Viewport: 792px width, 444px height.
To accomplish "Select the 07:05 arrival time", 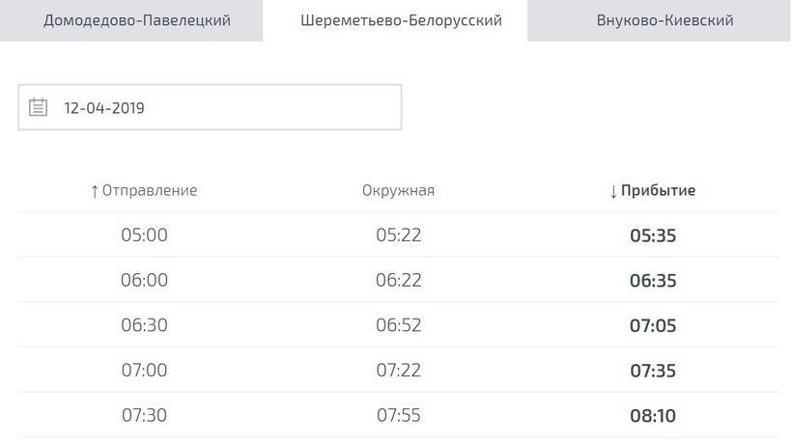I will tap(653, 325).
